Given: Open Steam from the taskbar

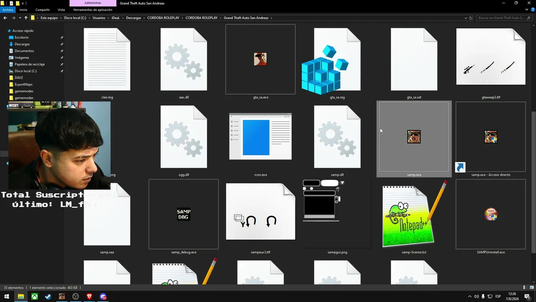Looking at the screenshot, I should click(48, 297).
